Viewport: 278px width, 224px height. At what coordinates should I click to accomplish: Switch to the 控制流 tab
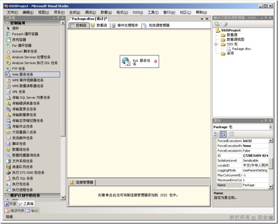tap(79, 25)
